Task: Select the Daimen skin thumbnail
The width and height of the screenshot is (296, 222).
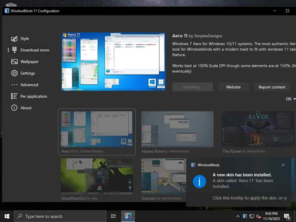Action: [x=164, y=176]
